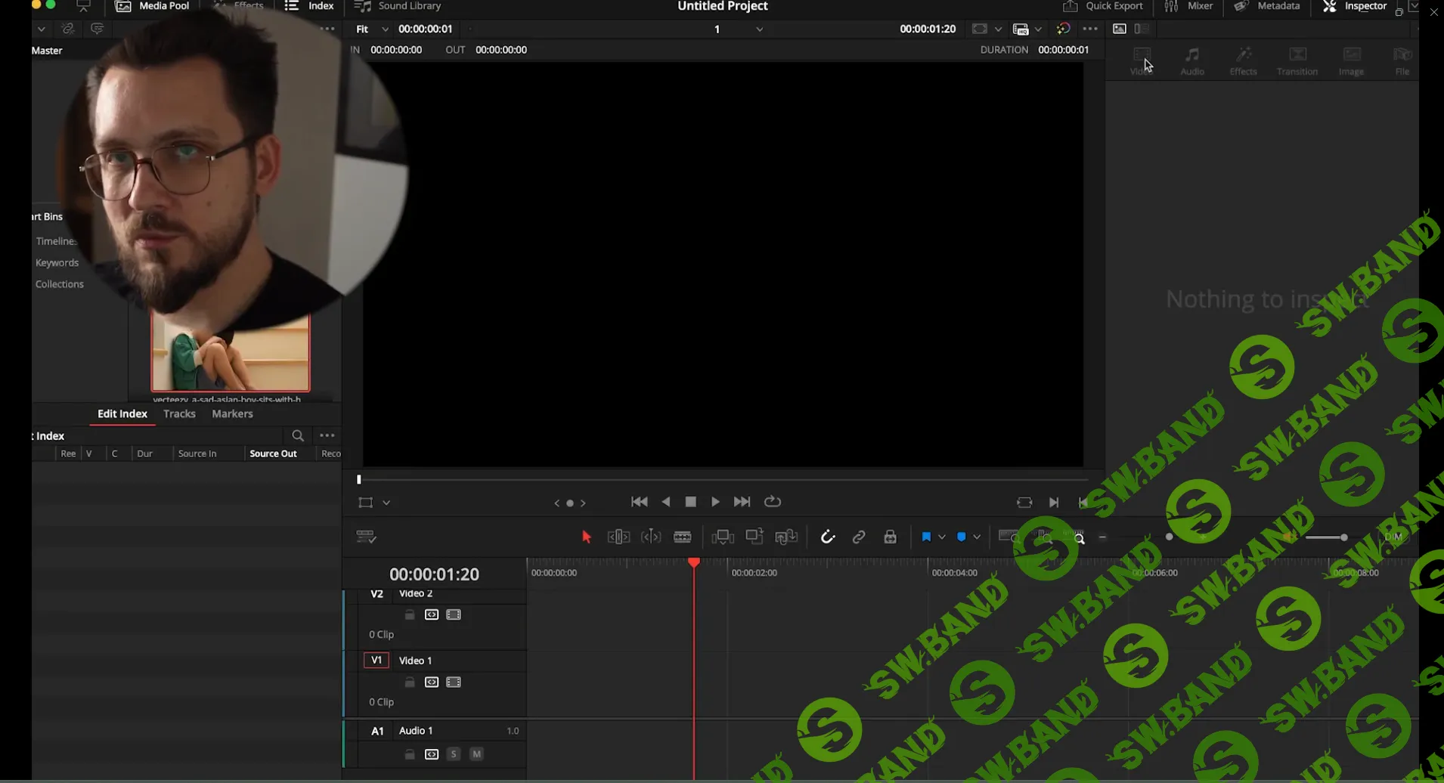Open Edit Index three-dot options menu
The image size is (1444, 783).
pyautogui.click(x=327, y=435)
